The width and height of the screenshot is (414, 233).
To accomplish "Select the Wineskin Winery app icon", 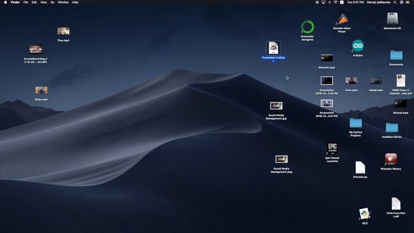I will [391, 159].
